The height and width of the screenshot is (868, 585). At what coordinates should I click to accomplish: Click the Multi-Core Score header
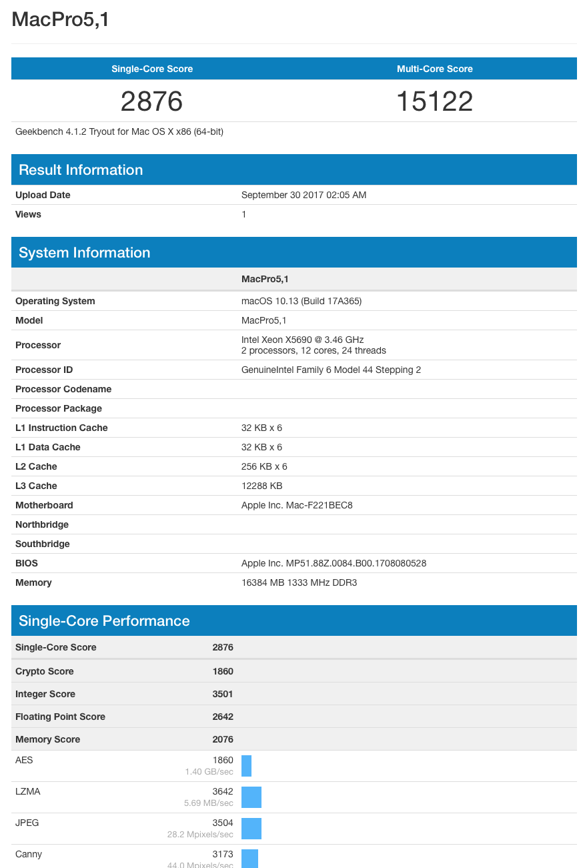click(x=435, y=69)
